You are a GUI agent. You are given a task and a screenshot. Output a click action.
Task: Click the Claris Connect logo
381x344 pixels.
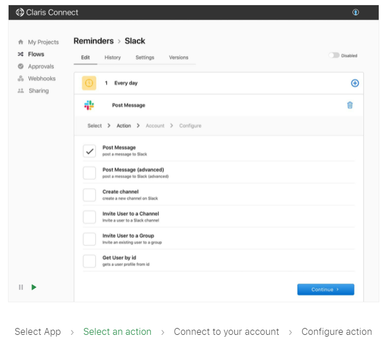pos(20,12)
